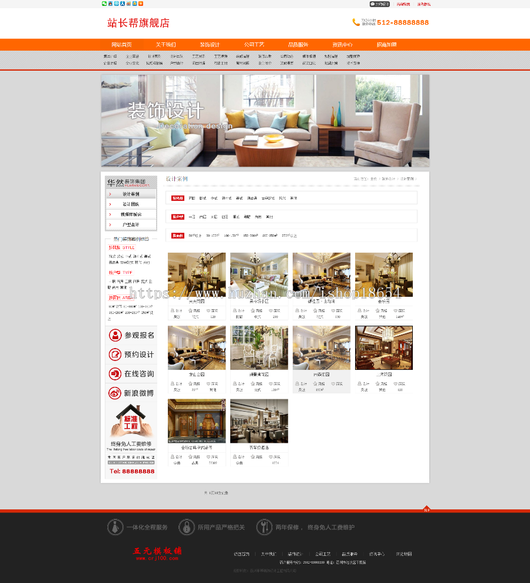The image size is (530, 583).
Task: Open 网站首页 in the orange nav bar
Action: (x=122, y=45)
